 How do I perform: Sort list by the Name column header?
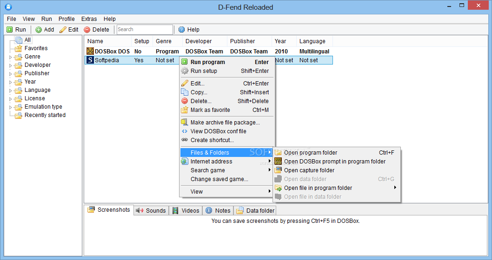[x=108, y=41]
